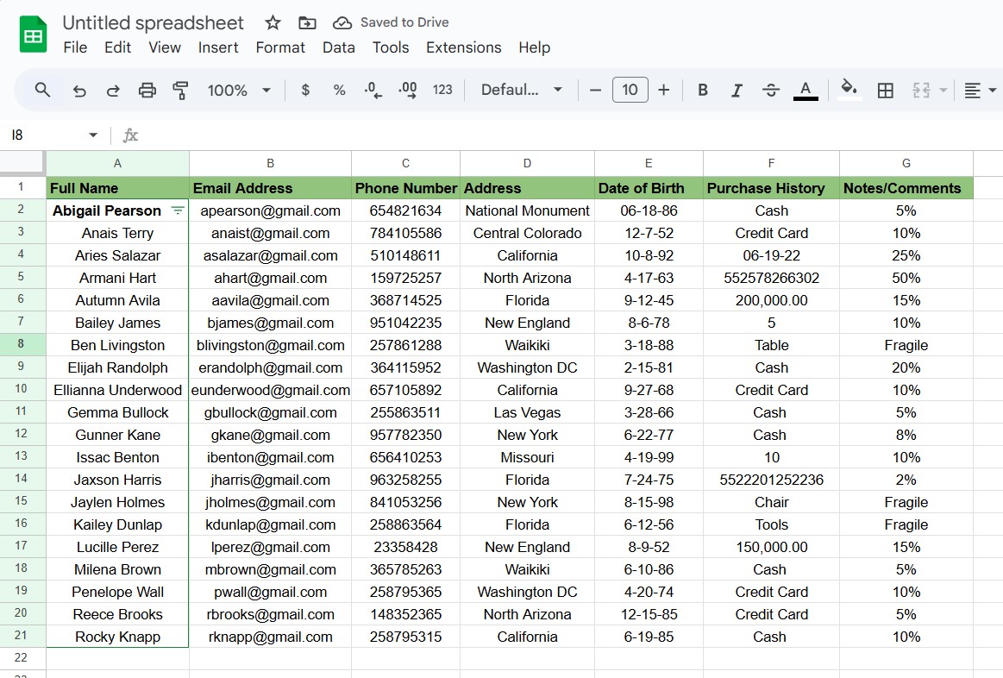Select the 200,000.00 purchase cell
Image resolution: width=1003 pixels, height=678 pixels.
point(771,300)
